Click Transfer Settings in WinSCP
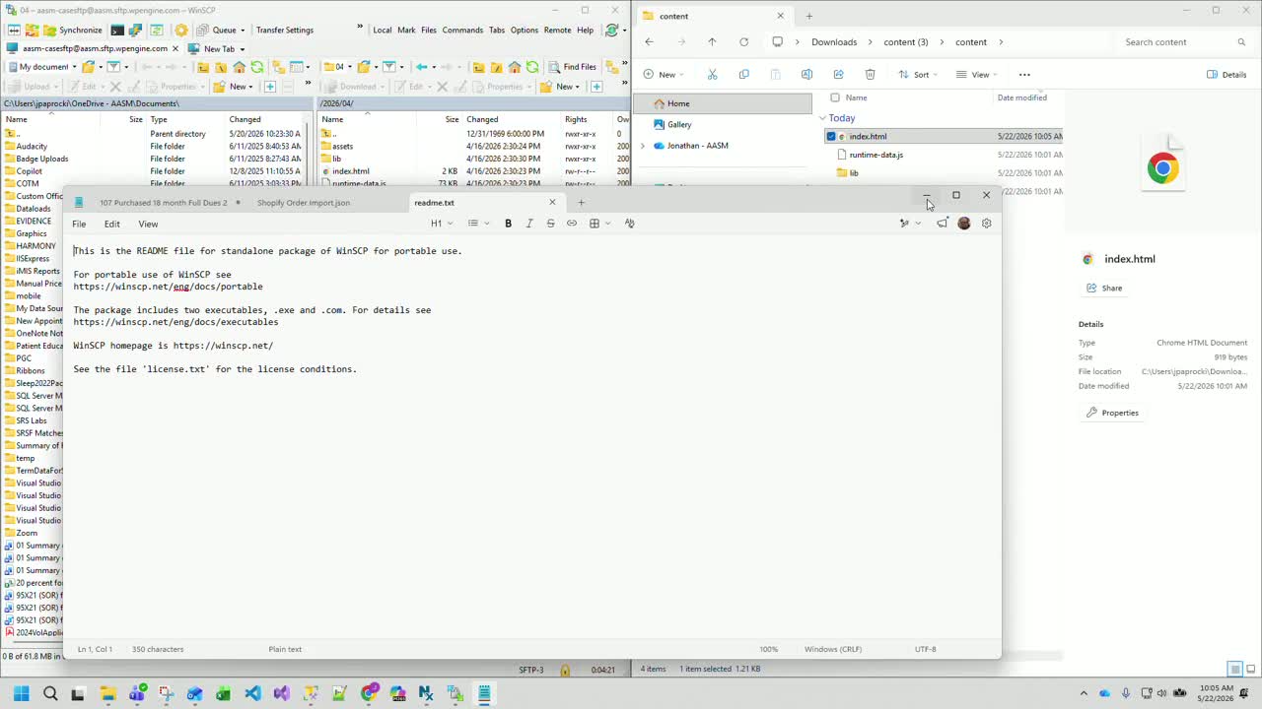Viewport: 1262px width, 709px height. [x=285, y=30]
